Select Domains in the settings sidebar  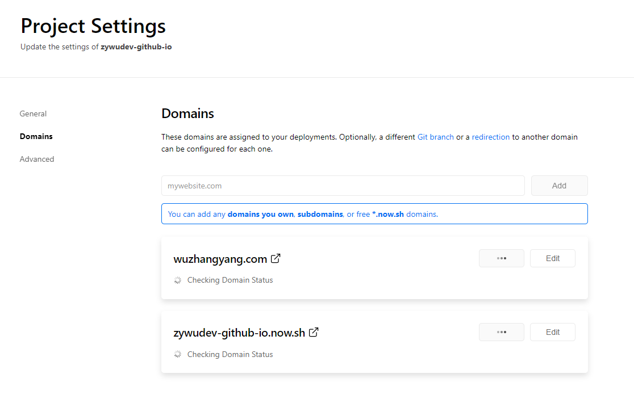click(36, 136)
